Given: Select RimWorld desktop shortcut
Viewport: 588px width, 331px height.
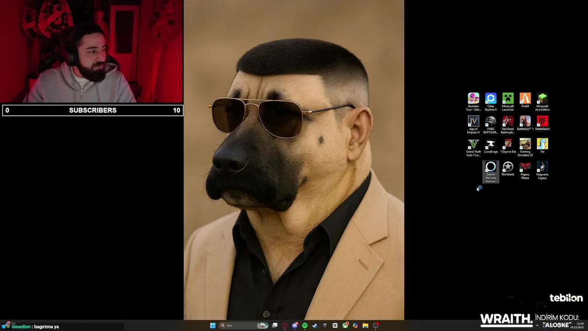Looking at the screenshot, I should (x=508, y=169).
